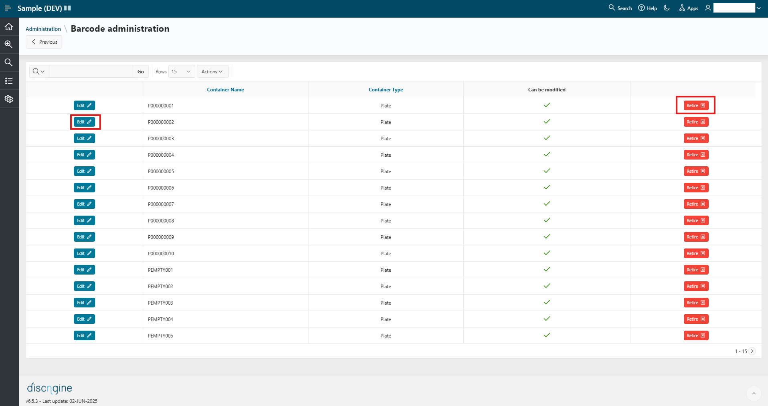Retire container P000000005
Viewport: 768px width, 406px height.
[696, 171]
